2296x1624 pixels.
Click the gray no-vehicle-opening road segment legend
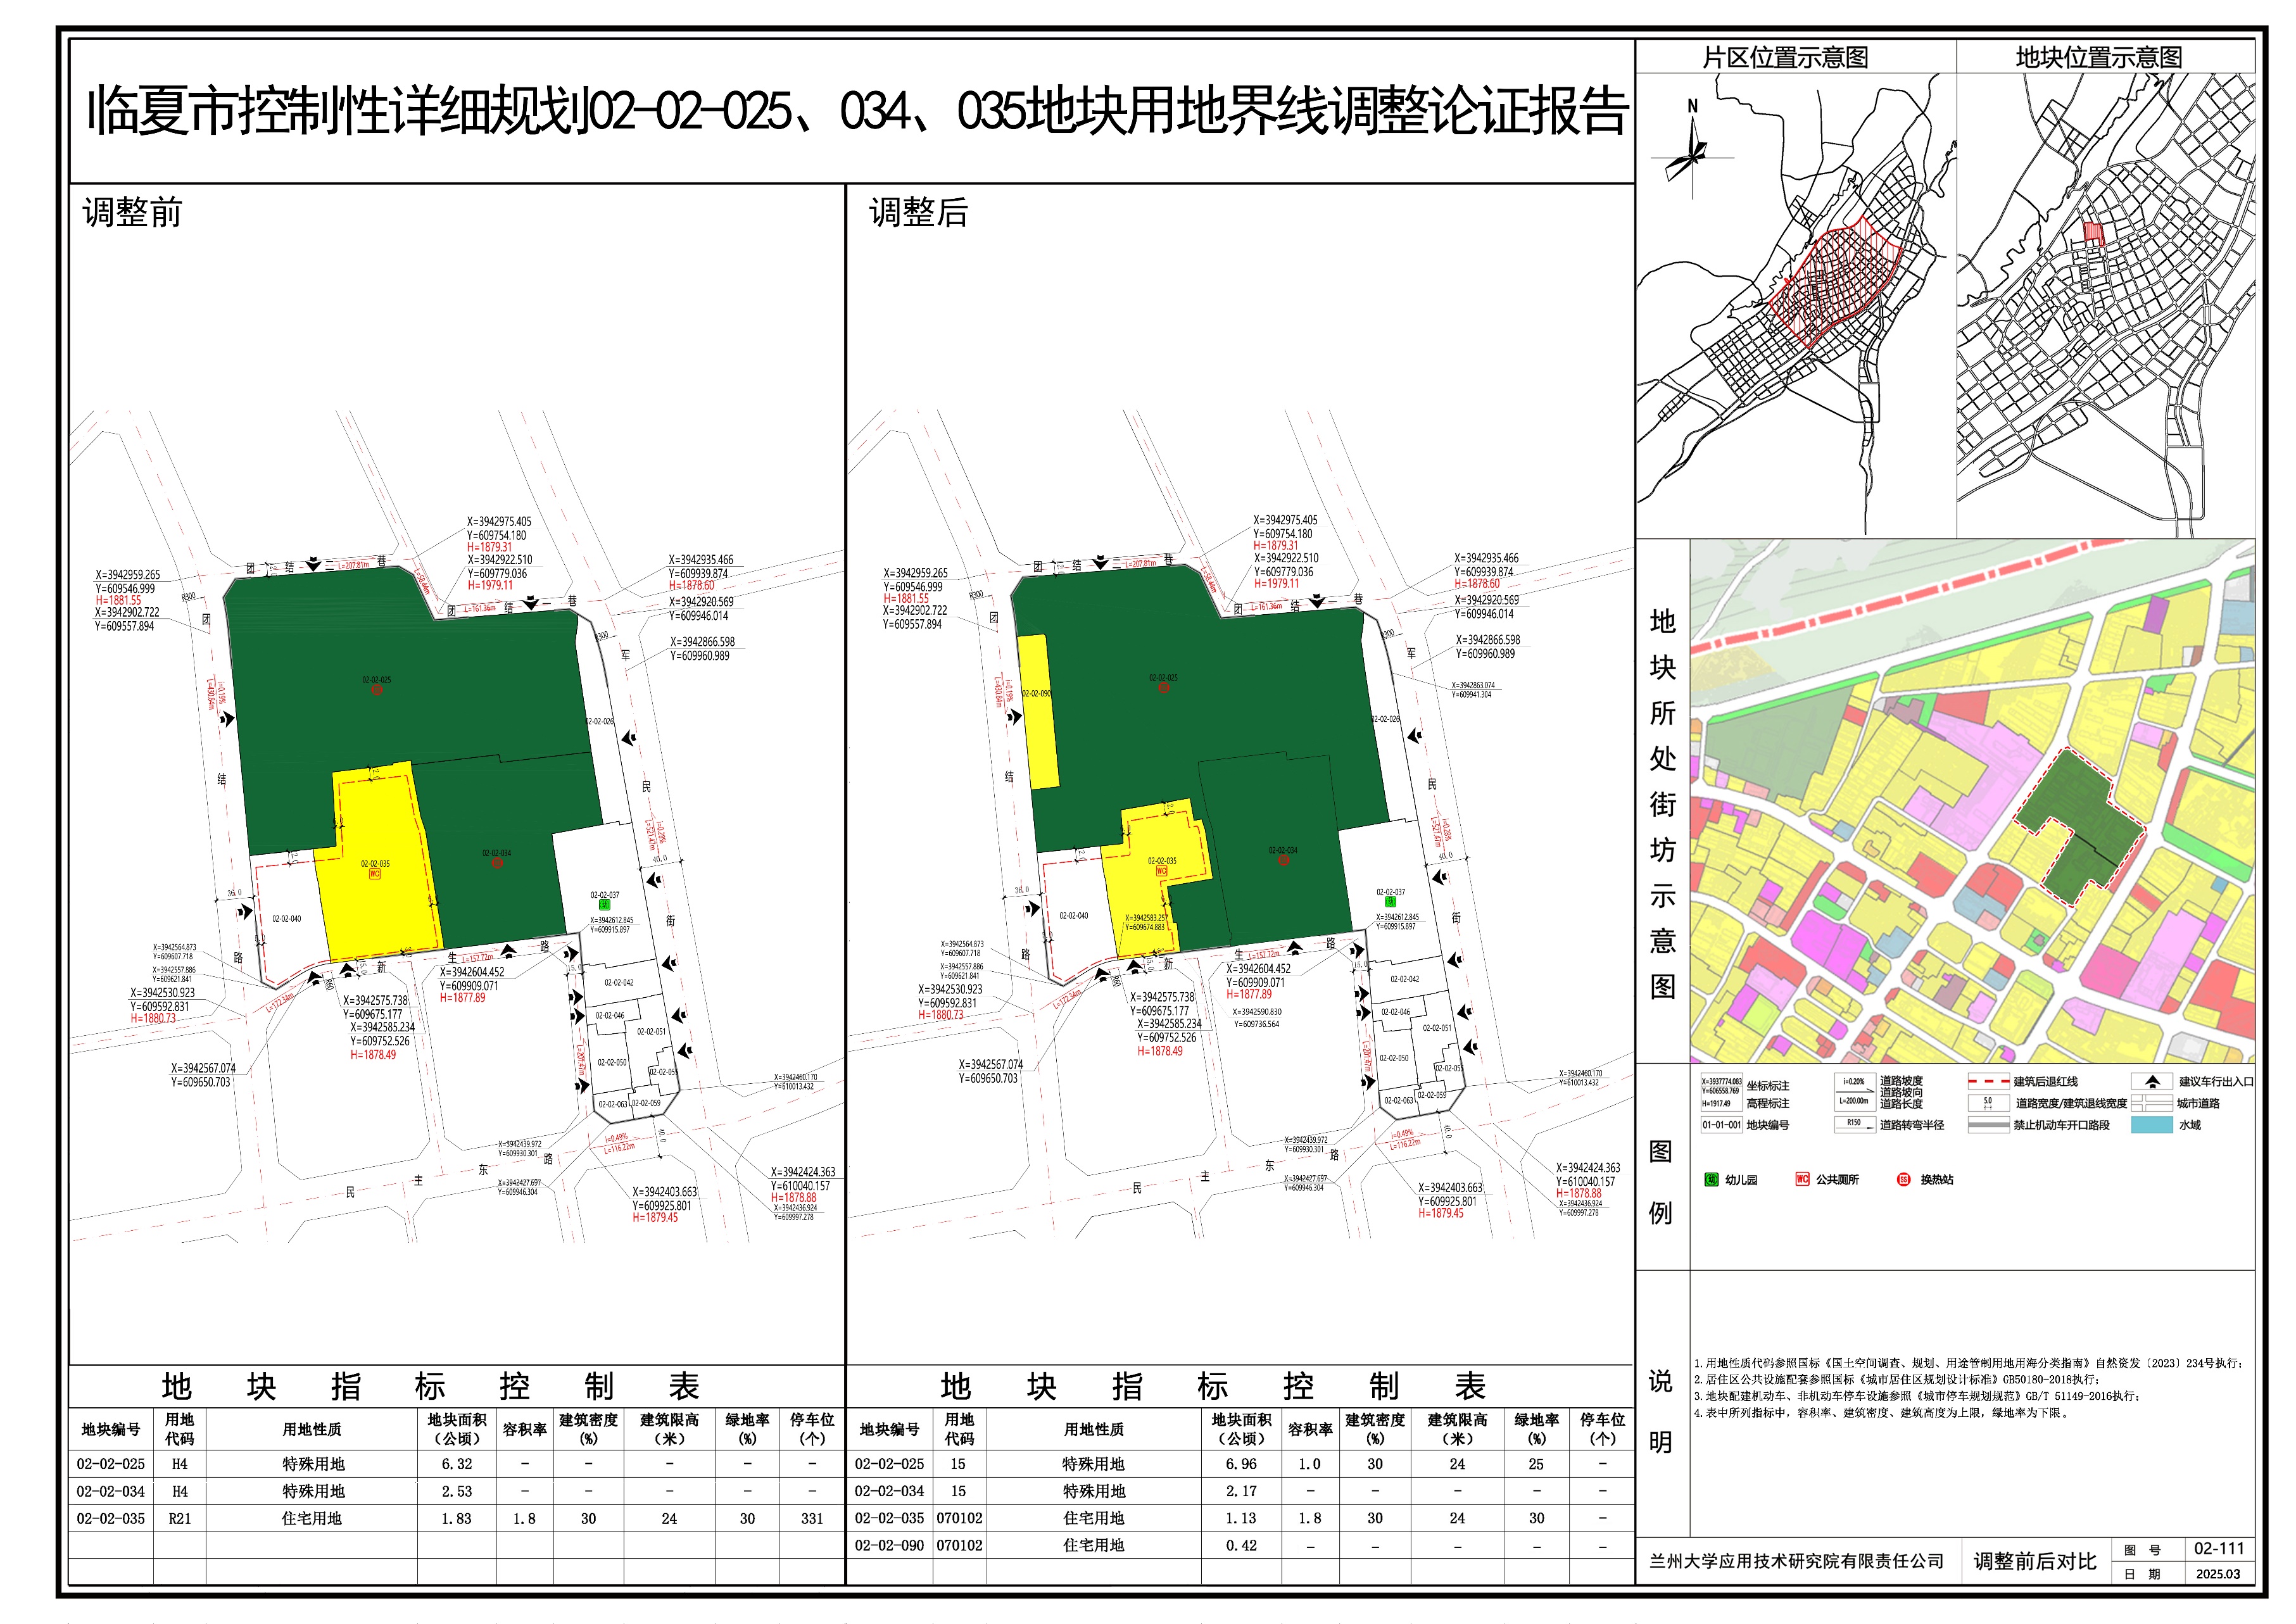pos(1988,1125)
